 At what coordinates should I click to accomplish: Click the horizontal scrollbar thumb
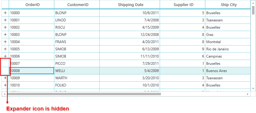tap(84, 94)
